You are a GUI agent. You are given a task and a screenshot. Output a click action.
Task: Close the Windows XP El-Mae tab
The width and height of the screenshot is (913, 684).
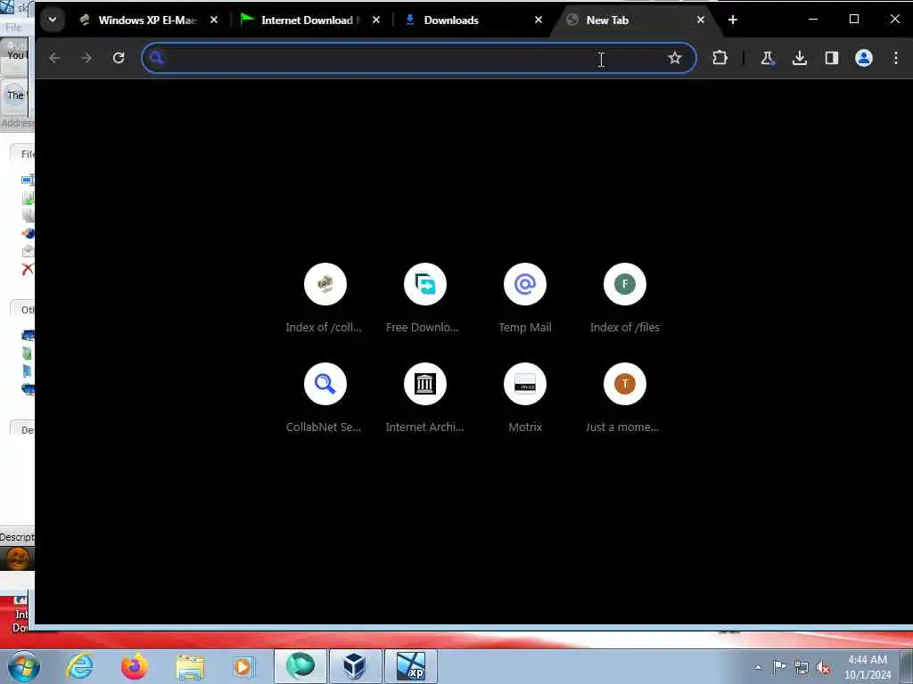tap(214, 20)
